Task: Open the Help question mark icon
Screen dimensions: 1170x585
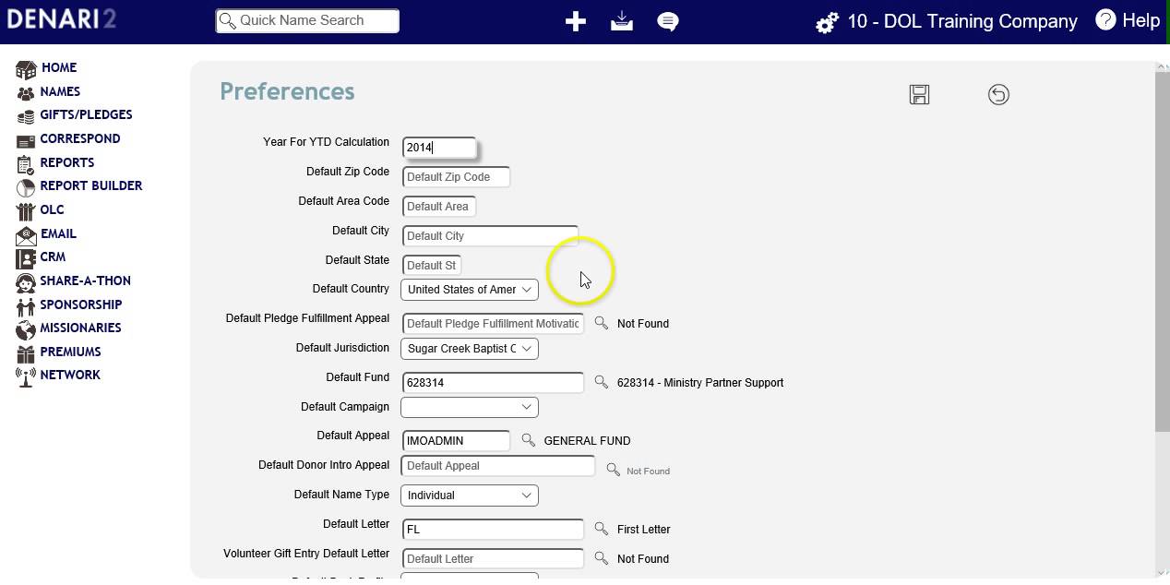Action: click(x=1105, y=19)
